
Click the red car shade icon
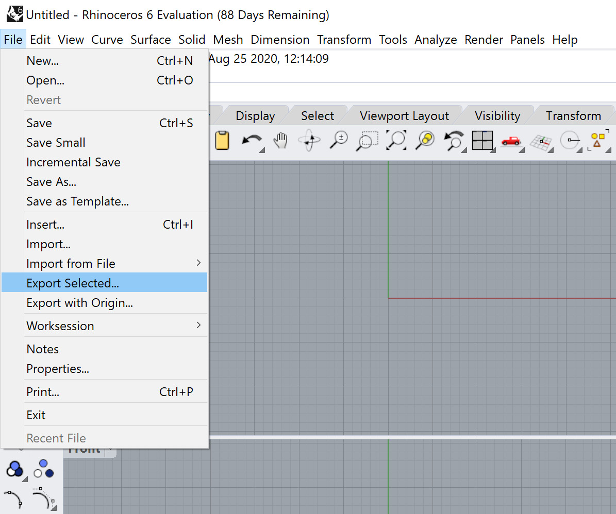(511, 141)
